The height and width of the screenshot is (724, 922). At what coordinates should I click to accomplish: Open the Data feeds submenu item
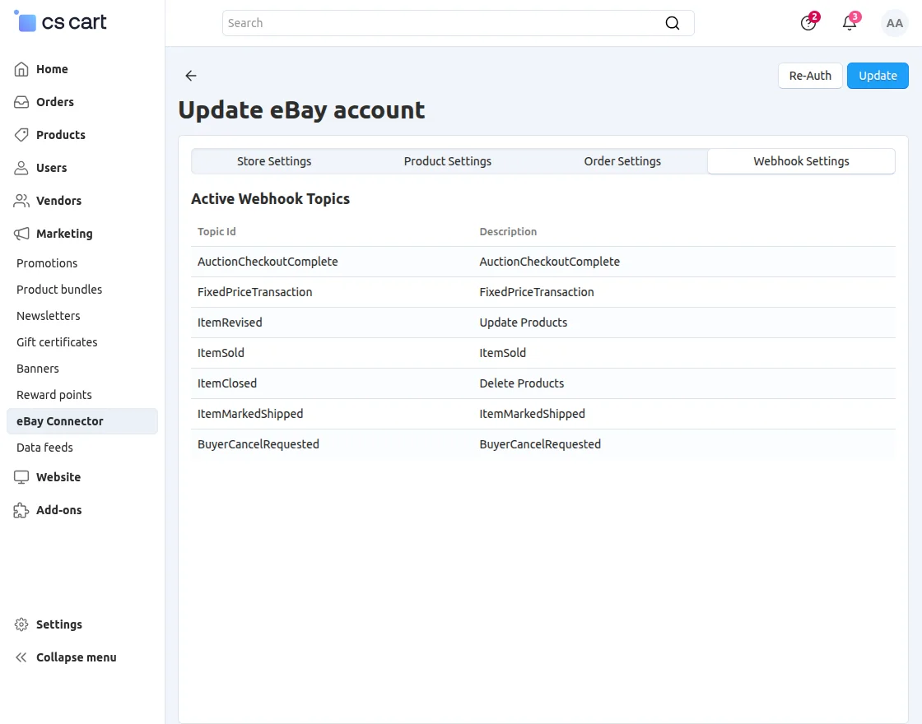tap(44, 448)
